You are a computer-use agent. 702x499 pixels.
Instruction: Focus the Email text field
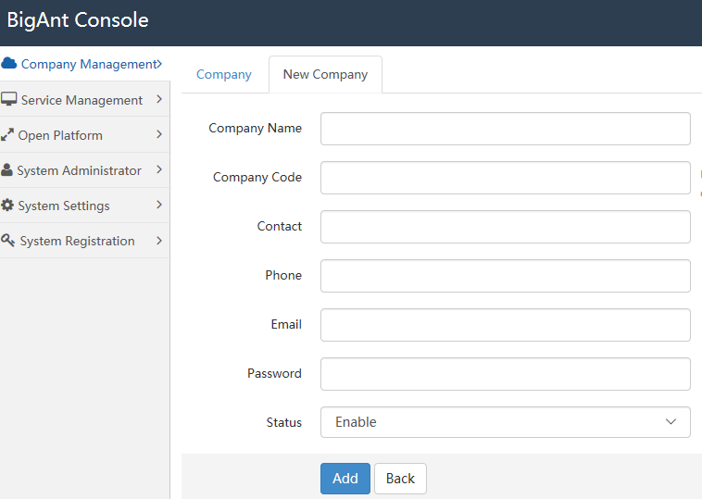pyautogui.click(x=505, y=325)
